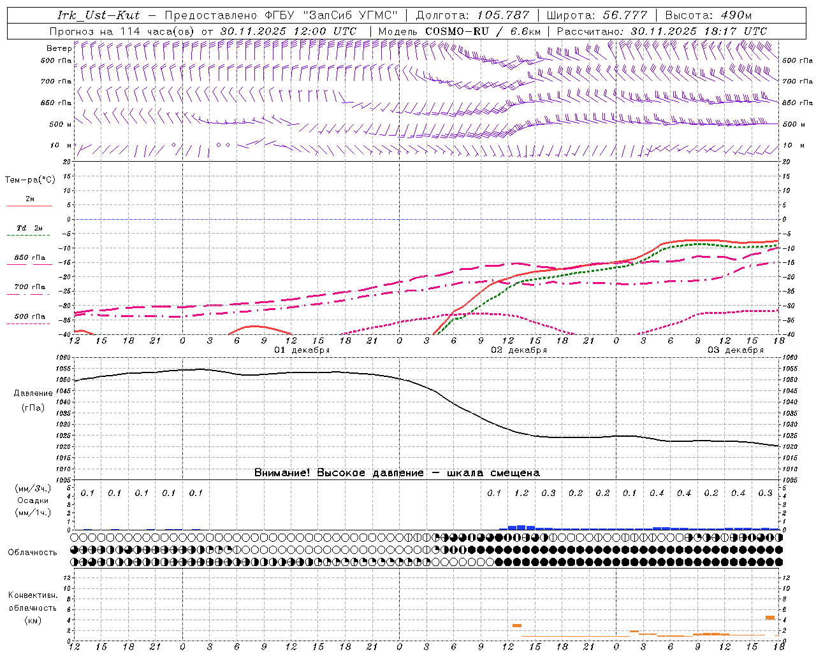
Task: Click the Осадки precipitation label
Action: [x=33, y=500]
